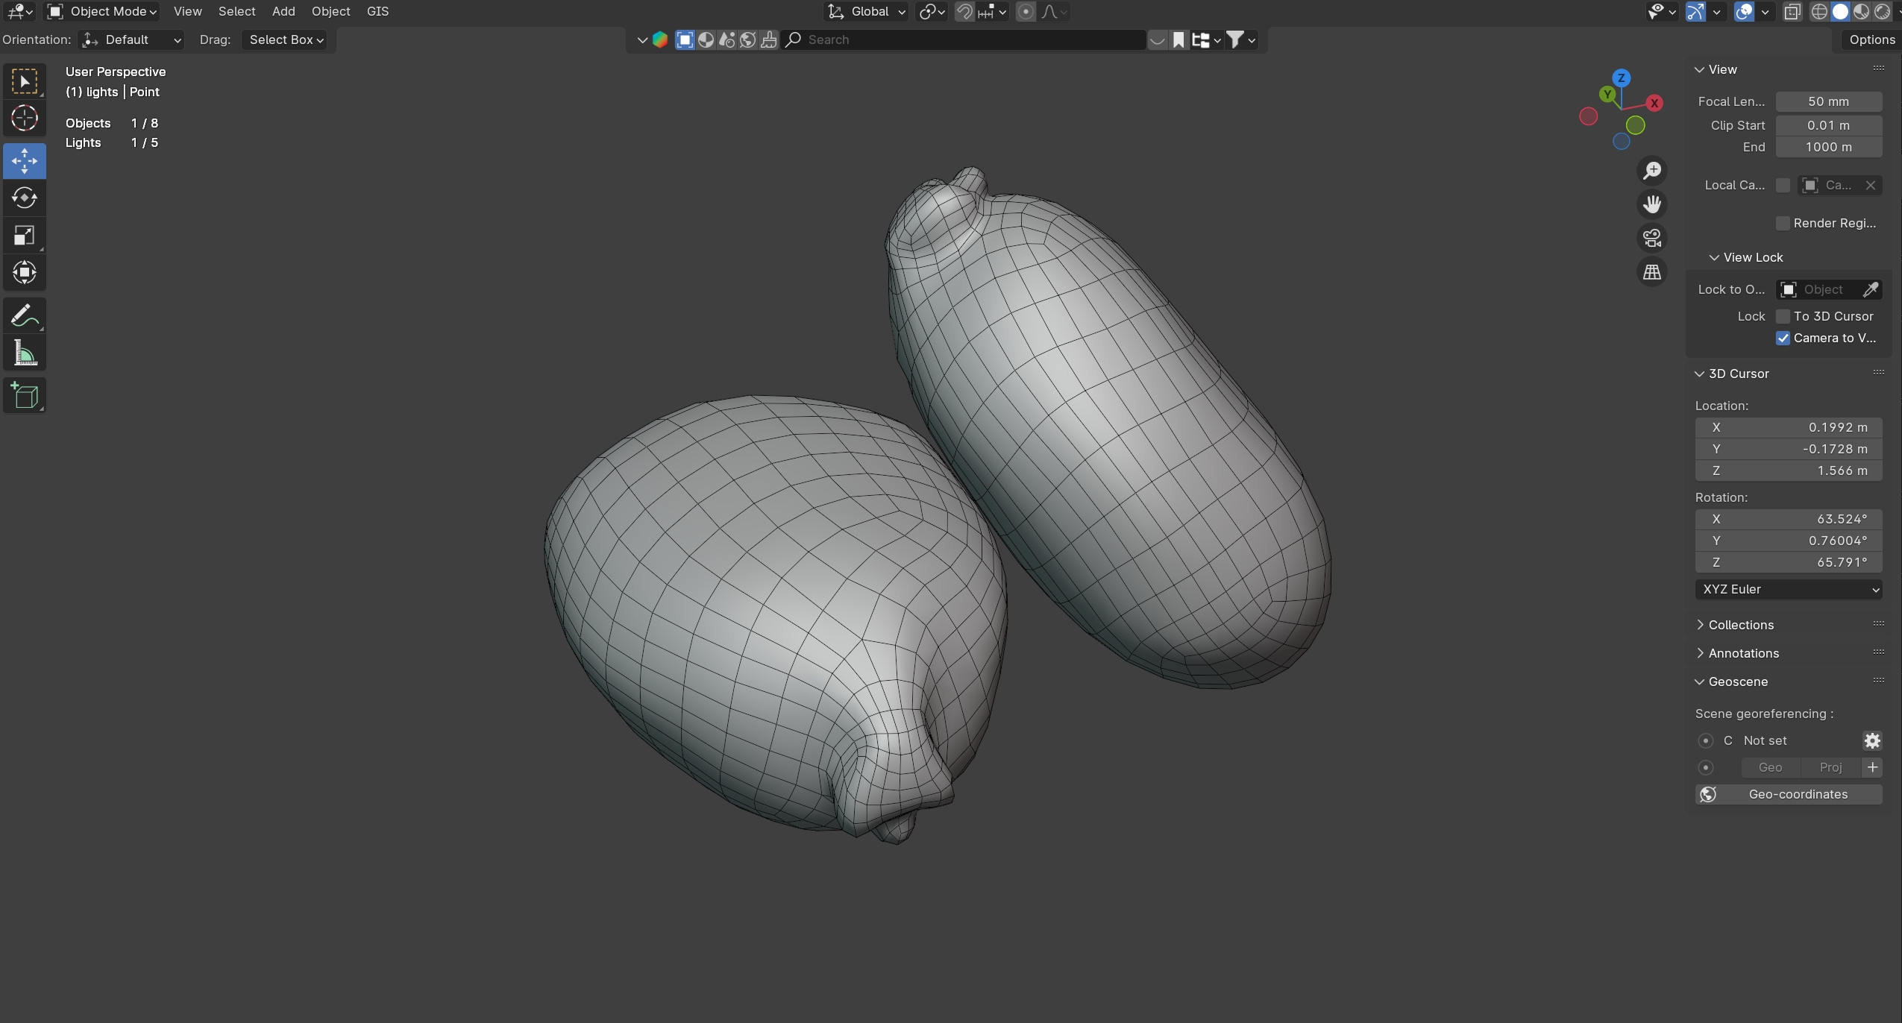Select the Rotate tool in the toolbar

(x=24, y=198)
